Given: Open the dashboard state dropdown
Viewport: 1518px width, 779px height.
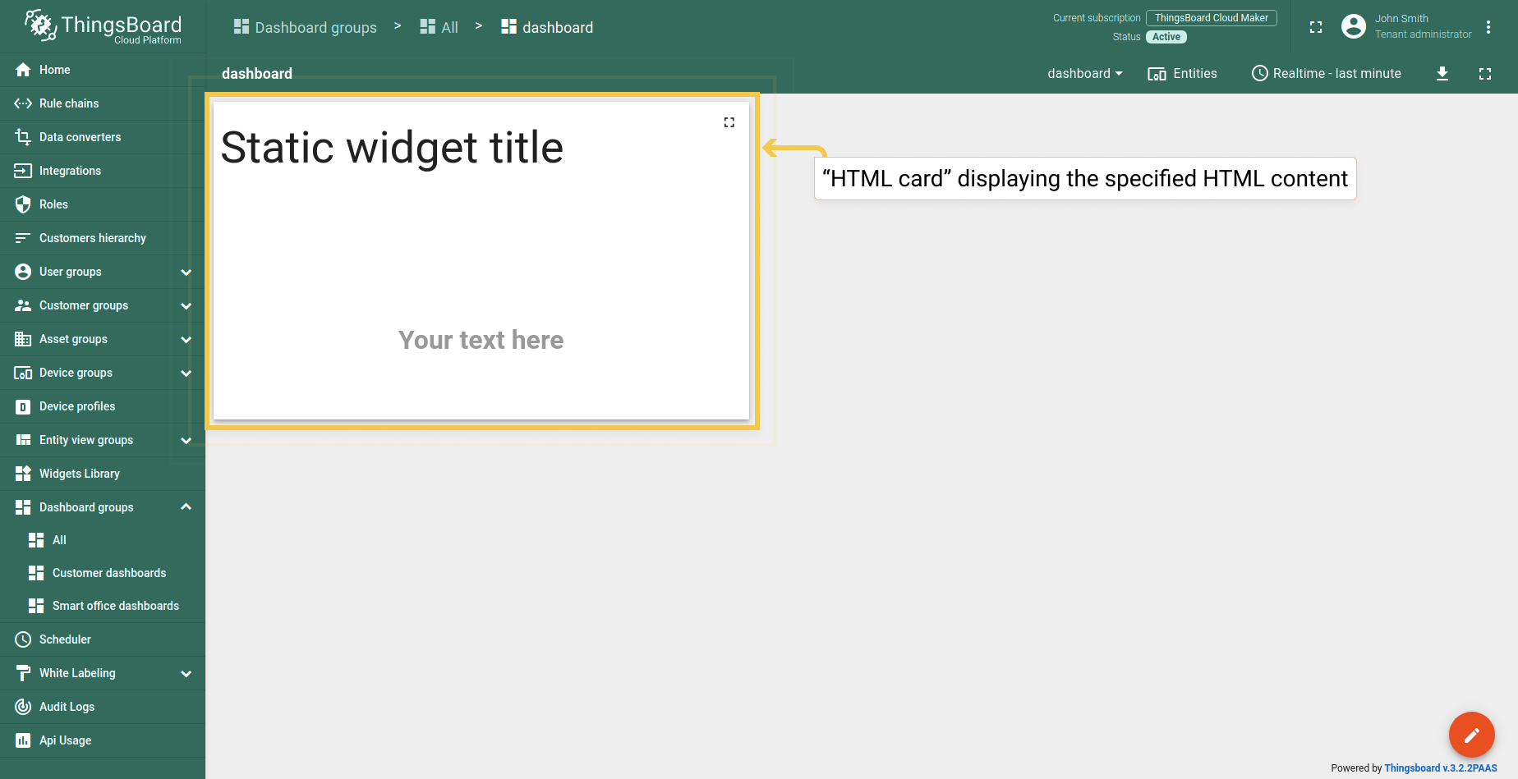Looking at the screenshot, I should pos(1084,73).
